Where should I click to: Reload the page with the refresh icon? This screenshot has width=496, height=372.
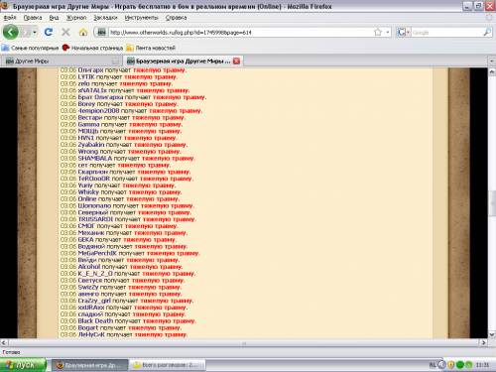coord(49,32)
